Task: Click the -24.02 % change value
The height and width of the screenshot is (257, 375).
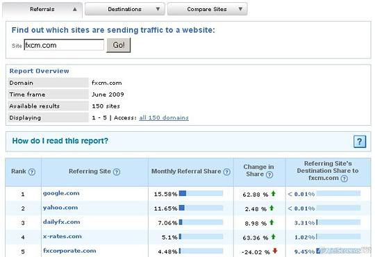Action: point(256,252)
